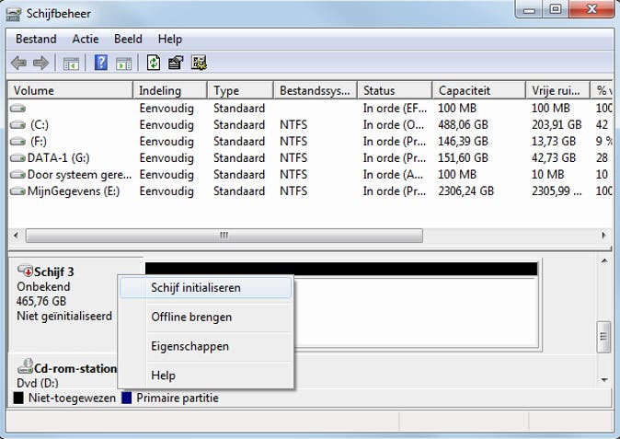
Task: Click the 151,60 GB capacity cell
Action: pos(463,158)
